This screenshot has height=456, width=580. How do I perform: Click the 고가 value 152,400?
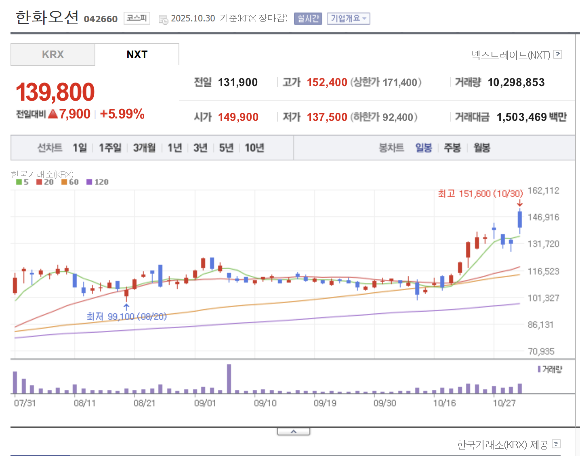point(327,82)
